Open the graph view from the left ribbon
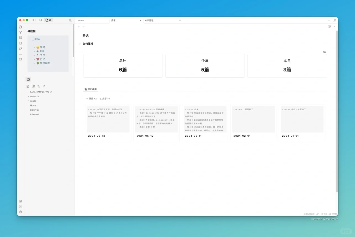This screenshot has height=237, width=355. coord(20,32)
